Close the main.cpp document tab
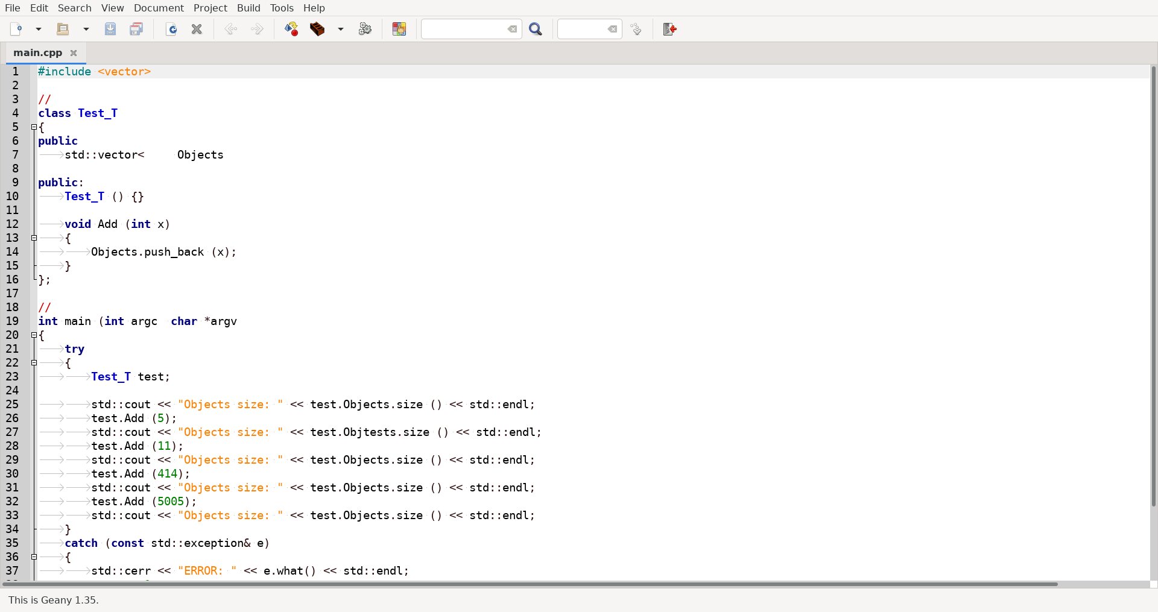1158x612 pixels. point(74,53)
